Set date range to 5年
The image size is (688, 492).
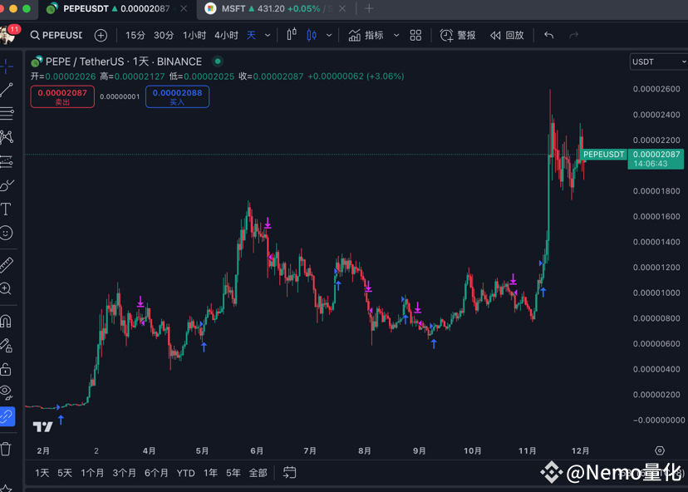233,473
